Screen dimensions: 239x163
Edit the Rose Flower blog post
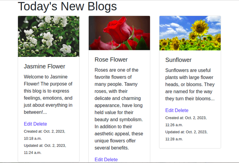(x=98, y=159)
